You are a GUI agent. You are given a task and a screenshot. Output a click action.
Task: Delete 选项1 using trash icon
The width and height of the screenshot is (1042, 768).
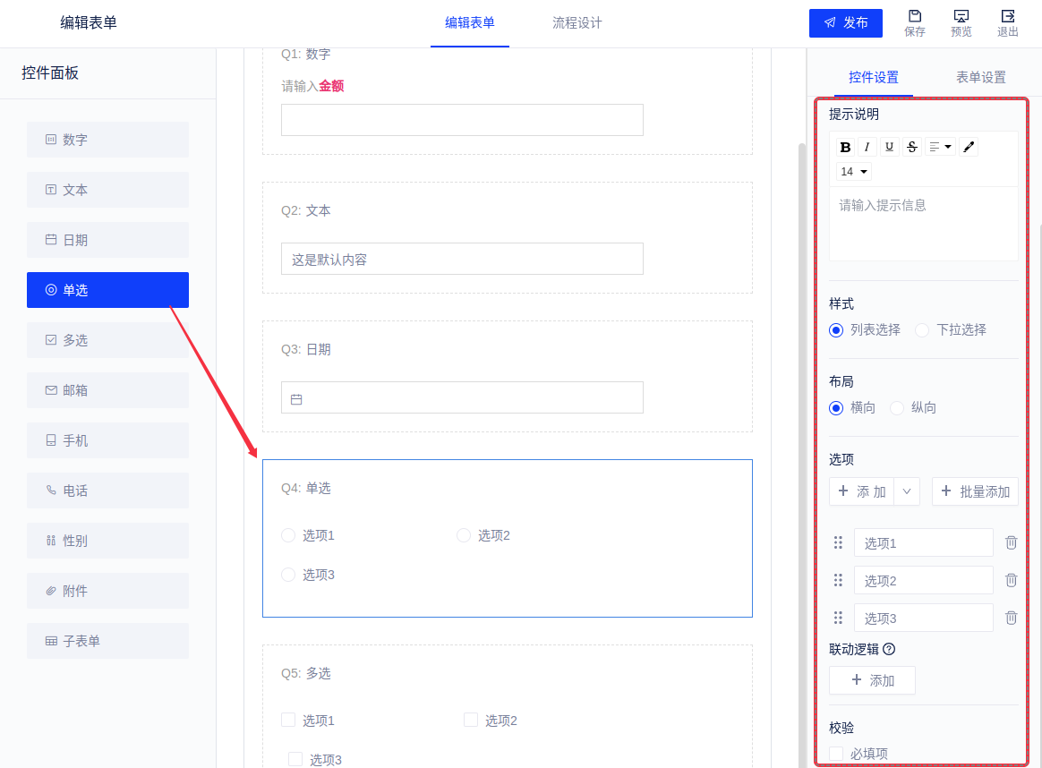(x=1011, y=542)
